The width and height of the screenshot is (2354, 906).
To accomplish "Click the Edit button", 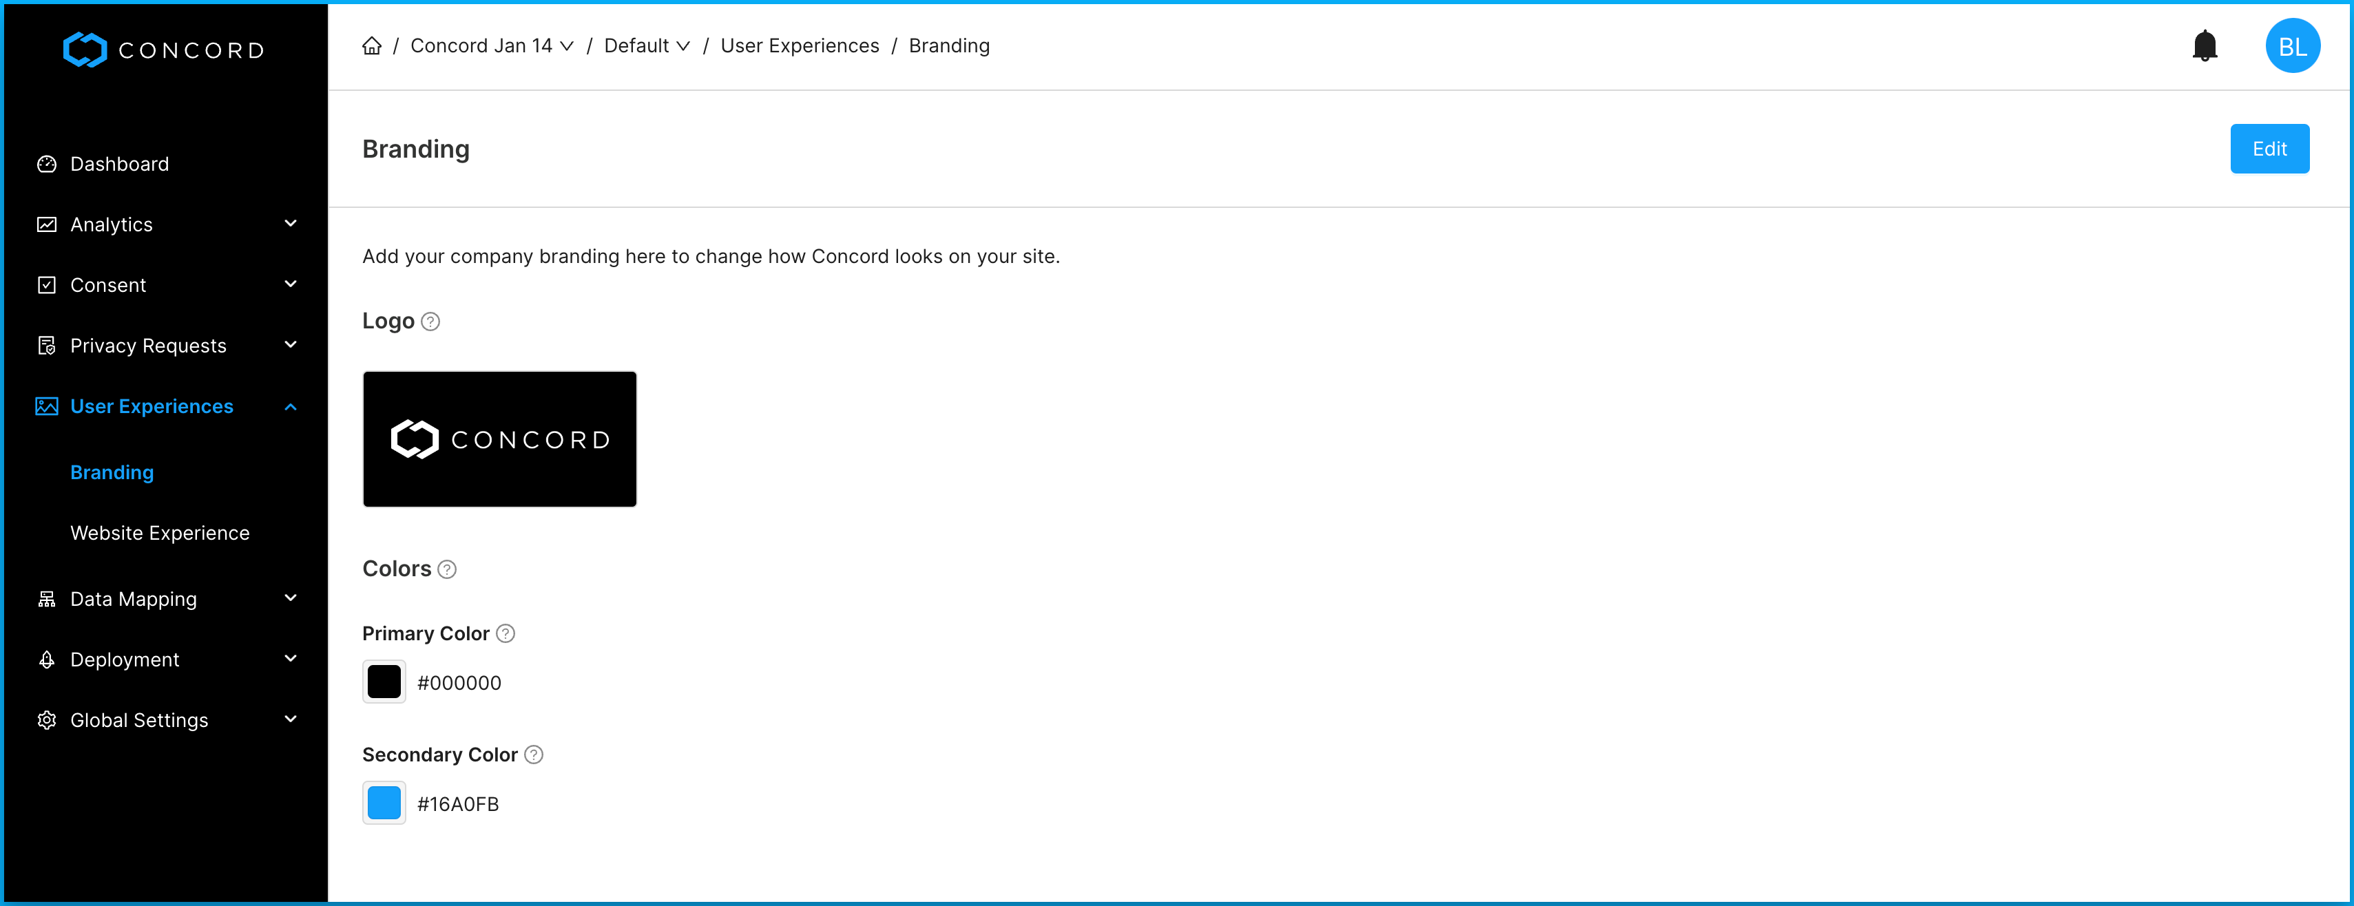I will 2269,149.
